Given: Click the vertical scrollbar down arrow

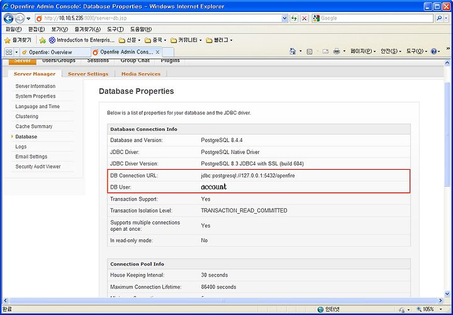Looking at the screenshot, I should pyautogui.click(x=447, y=294).
